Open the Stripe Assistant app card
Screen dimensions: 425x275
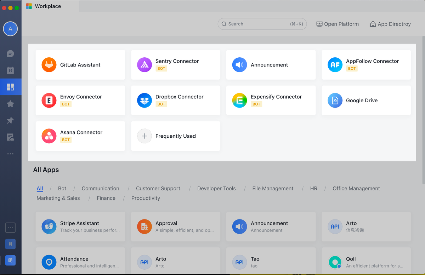(80, 227)
